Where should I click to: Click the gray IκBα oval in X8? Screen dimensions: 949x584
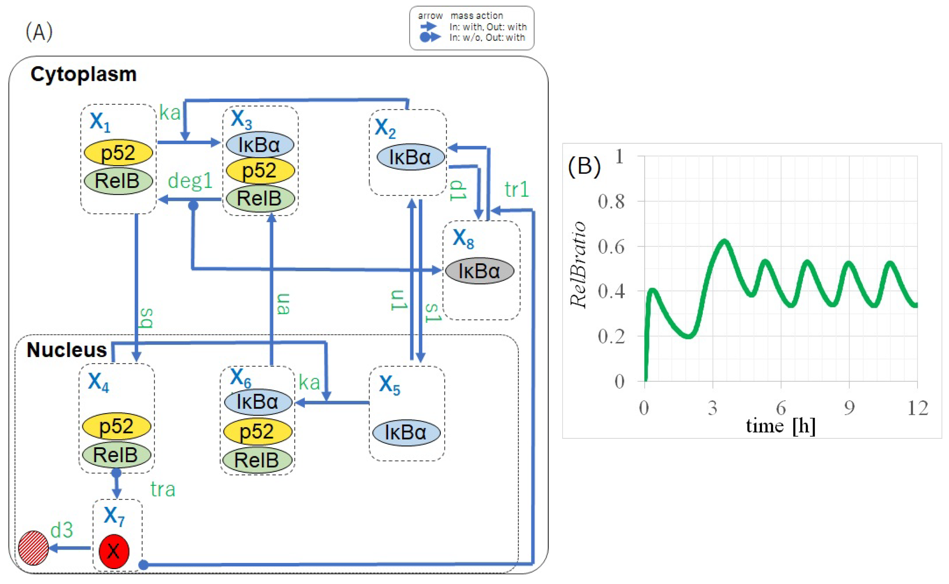[479, 271]
